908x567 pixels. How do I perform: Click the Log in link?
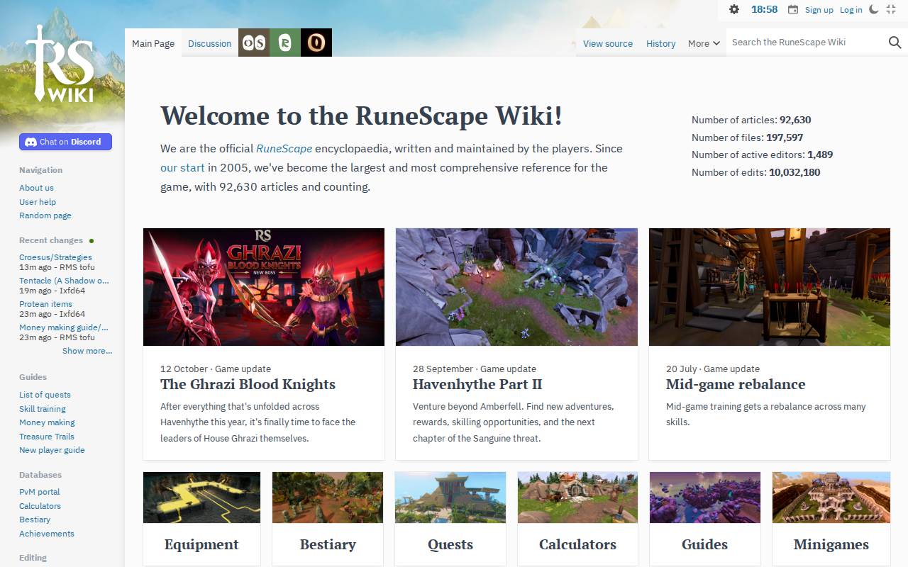pyautogui.click(x=851, y=10)
